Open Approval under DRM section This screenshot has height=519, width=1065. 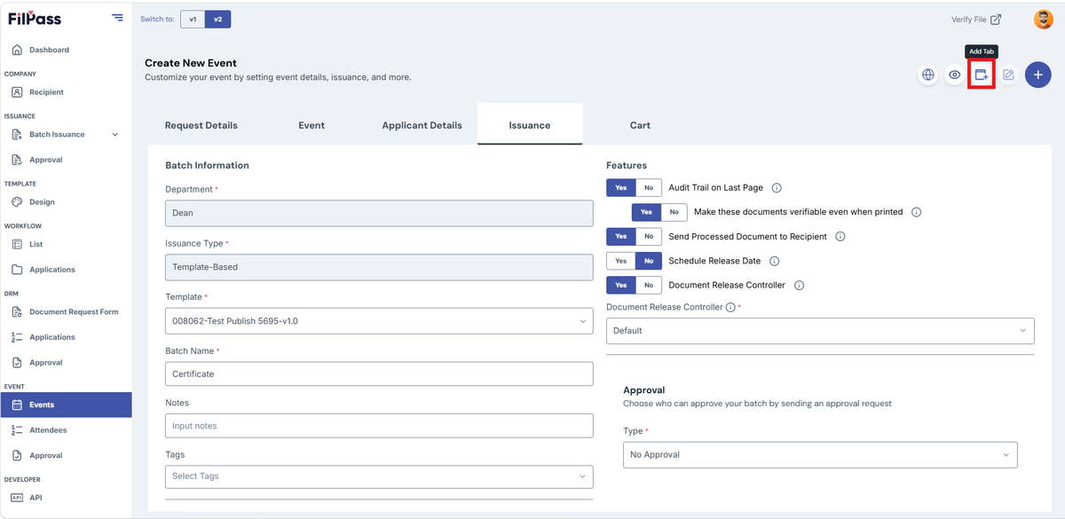click(x=46, y=363)
